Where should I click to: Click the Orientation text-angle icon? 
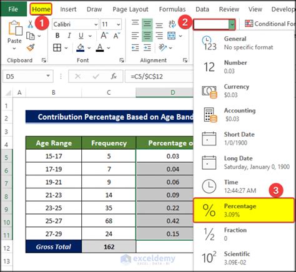pos(163,47)
